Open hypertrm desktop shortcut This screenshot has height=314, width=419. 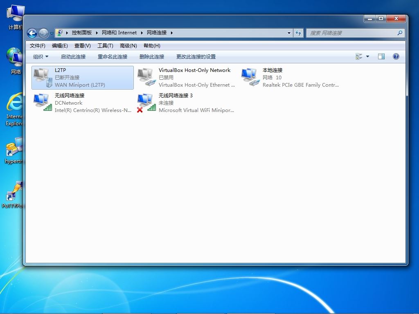point(14,150)
